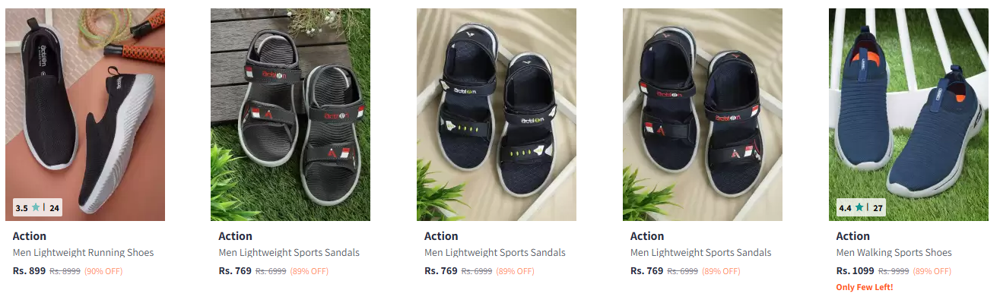Click the star icon in the 3.5 rating badge

coord(36,207)
